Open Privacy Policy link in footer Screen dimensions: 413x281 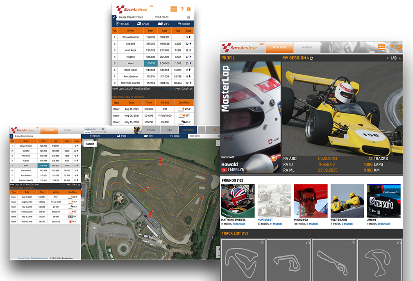[30, 258]
